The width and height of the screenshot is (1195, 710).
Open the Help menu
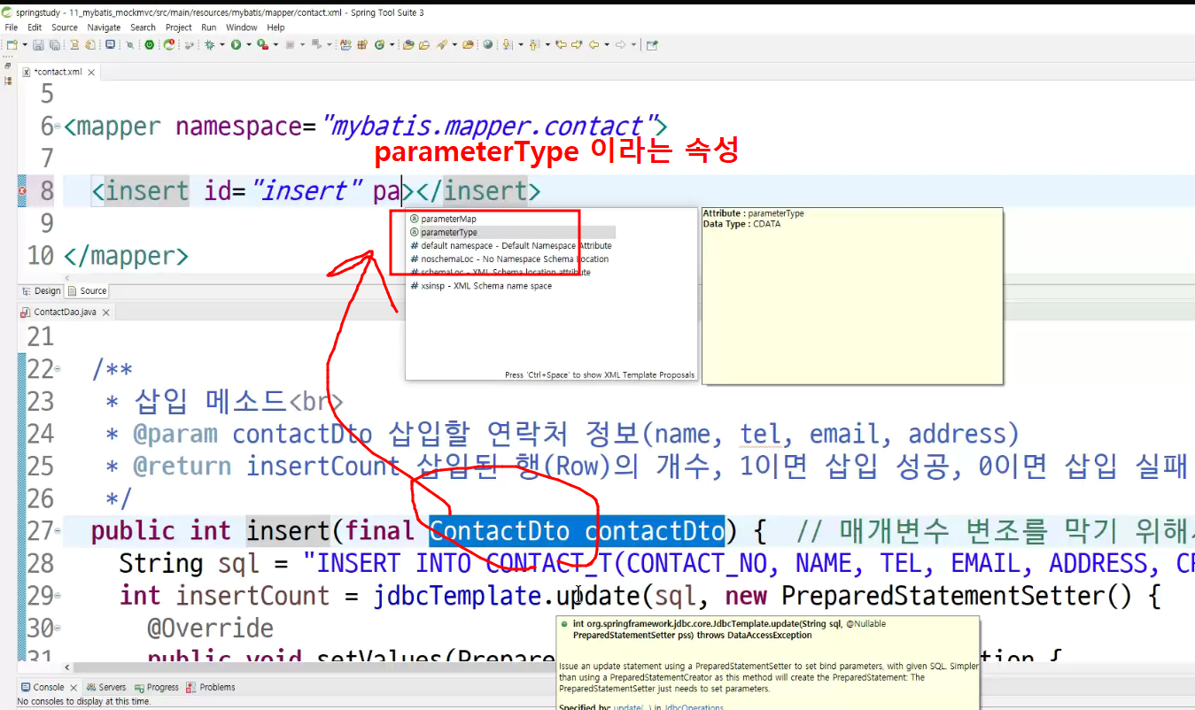pyautogui.click(x=276, y=27)
